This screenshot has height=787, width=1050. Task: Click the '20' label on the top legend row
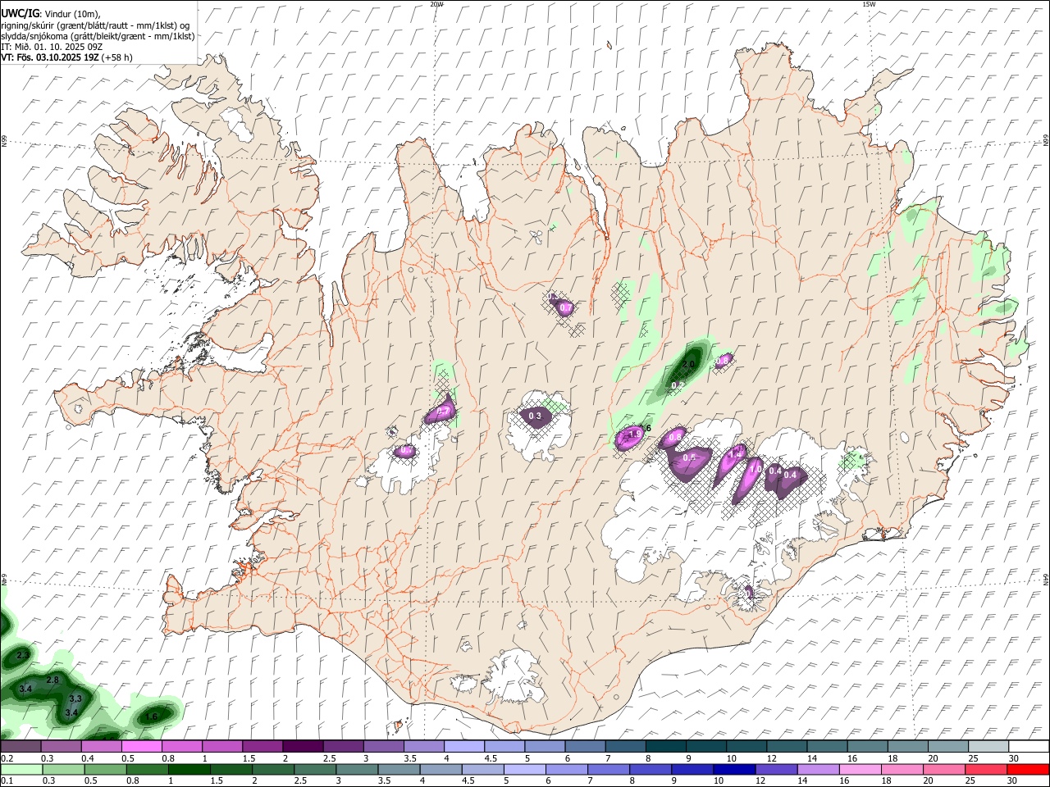click(x=933, y=758)
